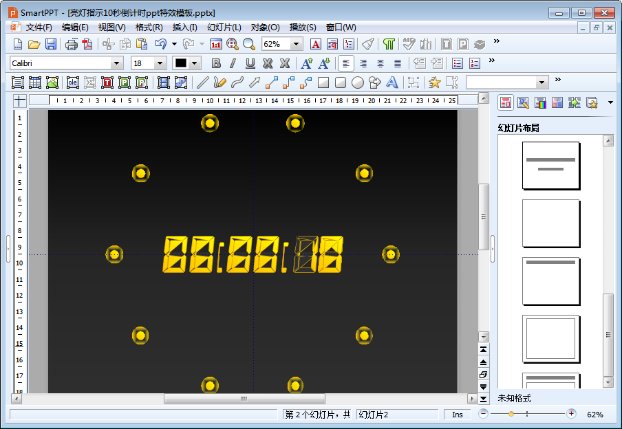Select the first title slide layout thumbnail

[x=551, y=165]
